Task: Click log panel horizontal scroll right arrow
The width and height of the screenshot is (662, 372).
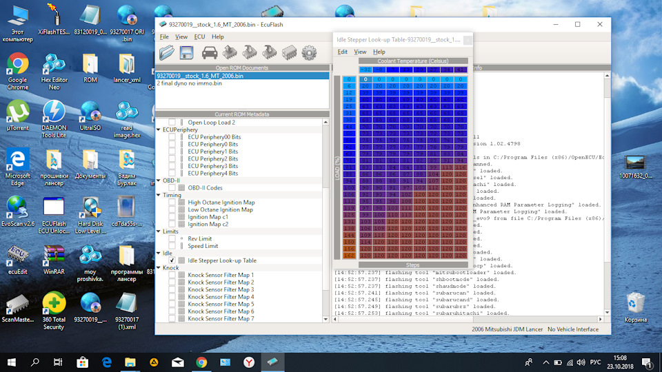Action: (600, 319)
